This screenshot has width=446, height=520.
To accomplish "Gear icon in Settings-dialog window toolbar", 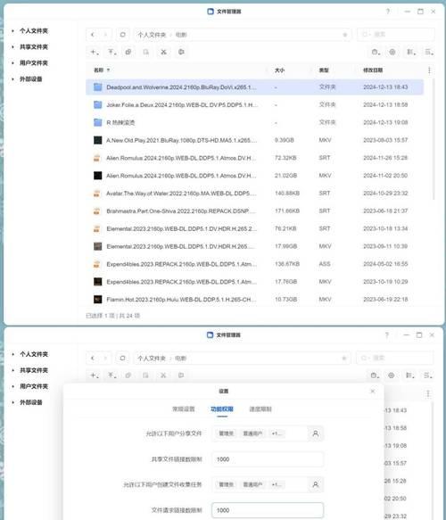I will click(x=392, y=376).
